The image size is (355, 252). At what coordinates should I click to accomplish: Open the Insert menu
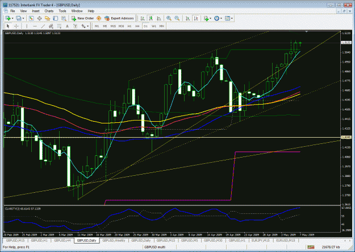(x=36, y=11)
